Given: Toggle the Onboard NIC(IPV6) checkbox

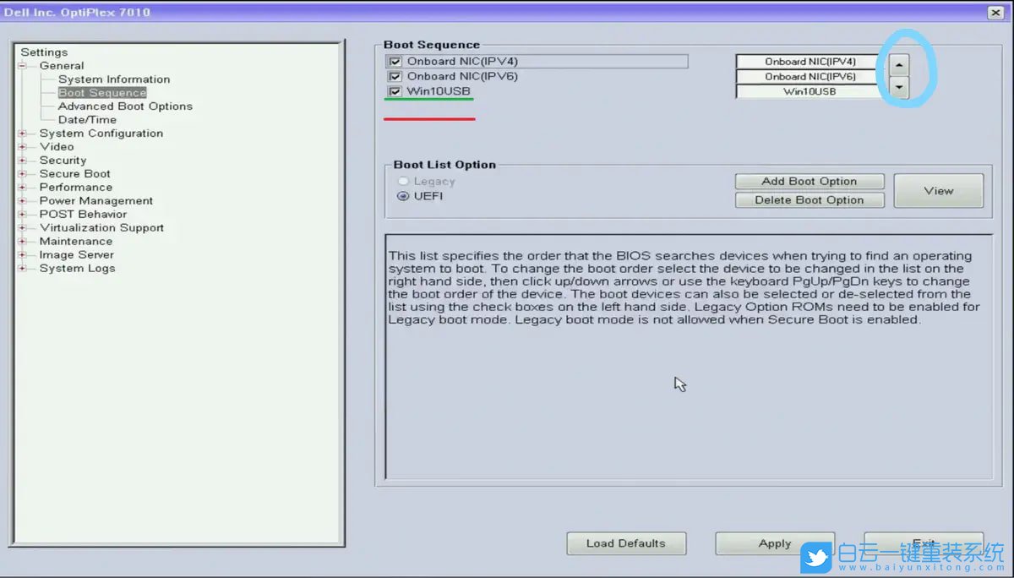Looking at the screenshot, I should (395, 77).
